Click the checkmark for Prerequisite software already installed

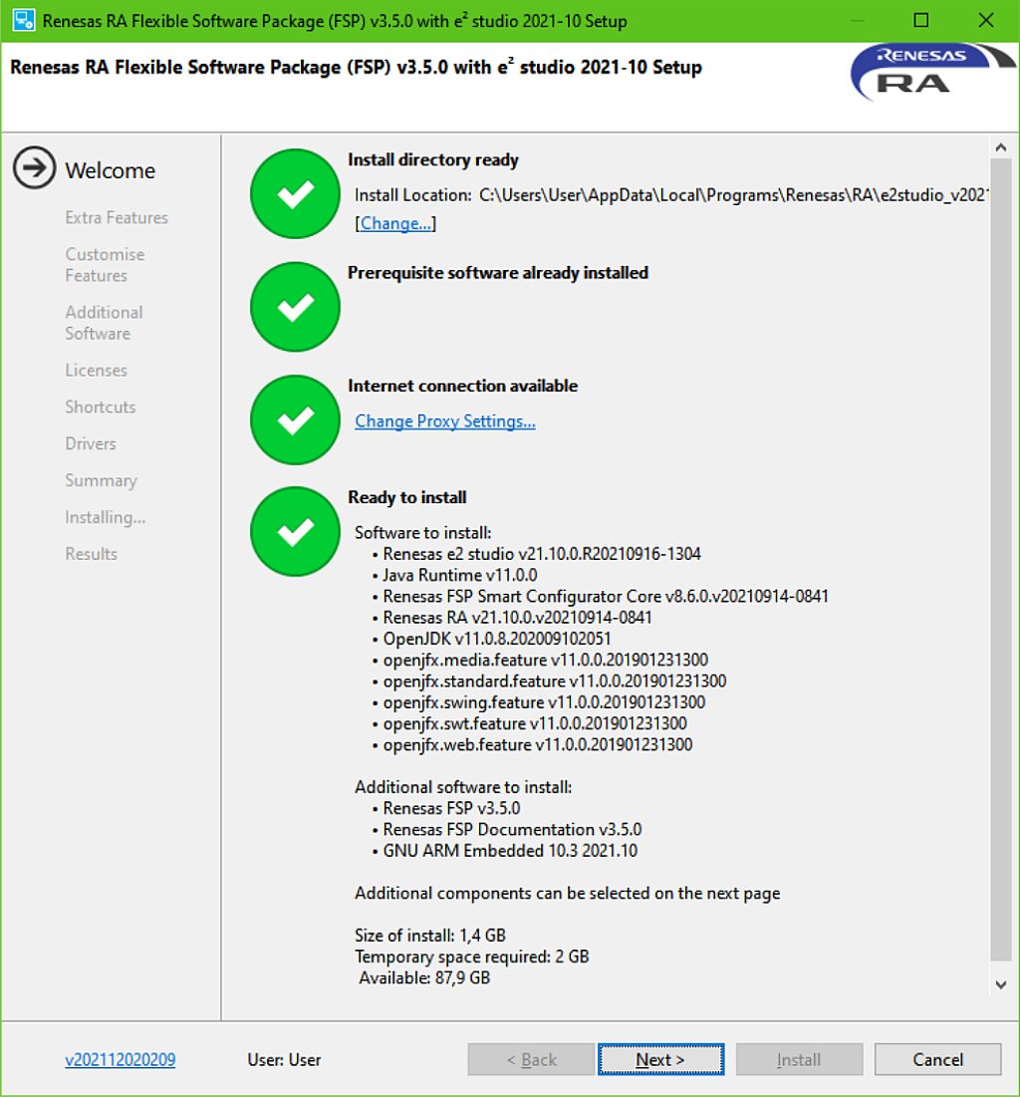coord(294,306)
